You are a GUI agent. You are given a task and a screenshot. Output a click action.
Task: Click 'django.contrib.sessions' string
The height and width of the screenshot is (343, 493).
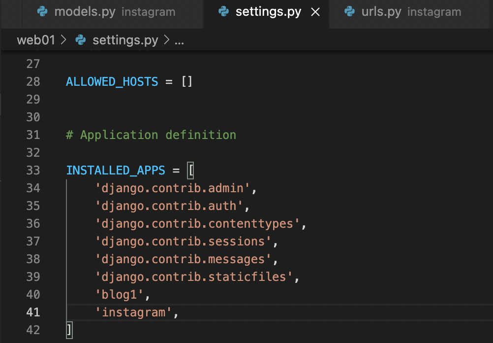click(x=183, y=241)
